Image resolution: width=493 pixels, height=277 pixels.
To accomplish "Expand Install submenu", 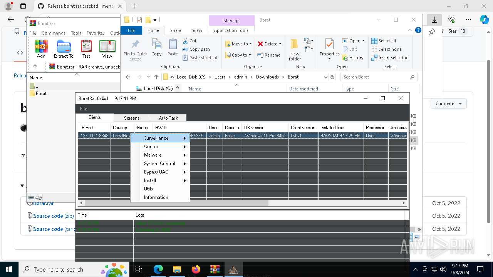I will tap(160, 180).
